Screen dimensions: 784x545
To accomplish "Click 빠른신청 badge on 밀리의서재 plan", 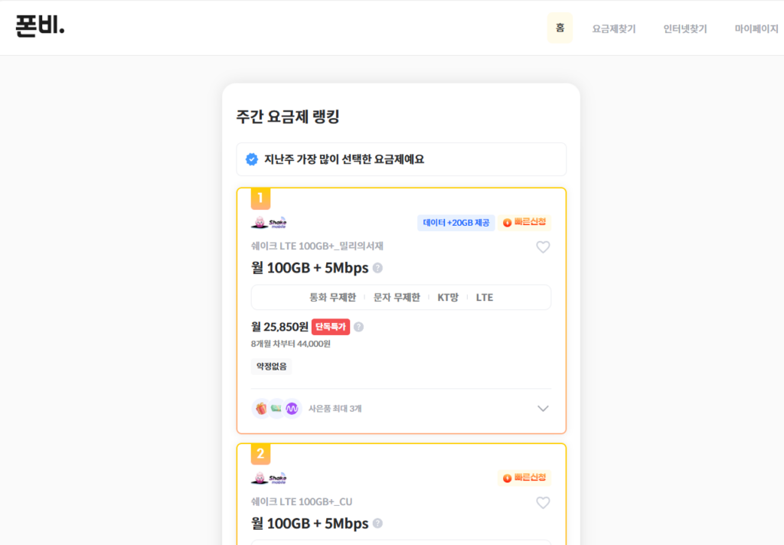I will 524,223.
